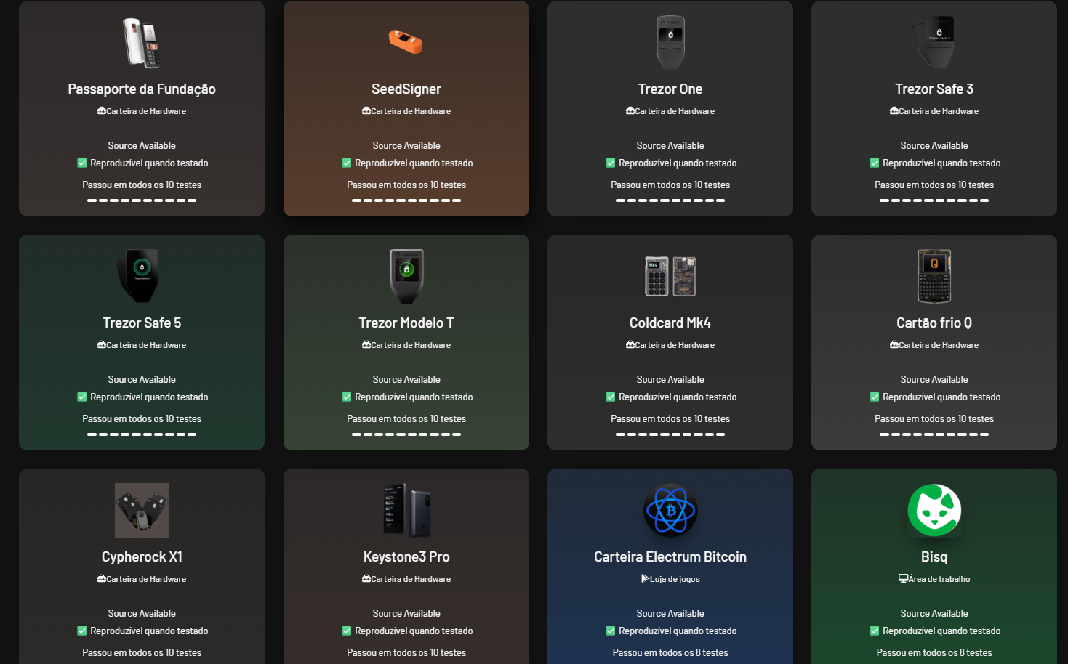Open the Trezor Safe 3 product image
The height and width of the screenshot is (664, 1068).
tap(934, 42)
